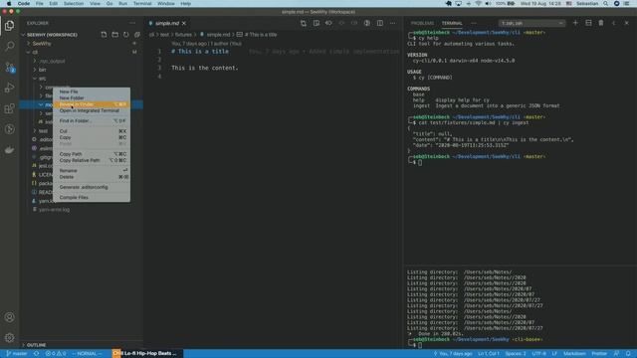
Task: Synchronize changes in status bar
Action: (x=37, y=354)
